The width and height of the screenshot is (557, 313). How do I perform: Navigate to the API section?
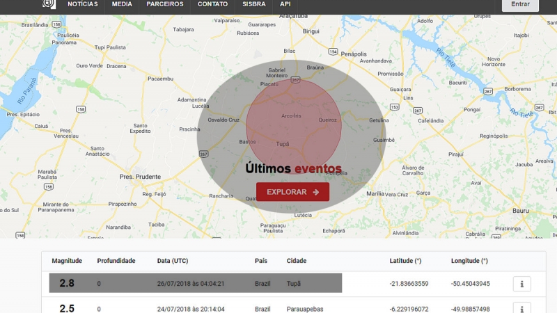pyautogui.click(x=285, y=4)
